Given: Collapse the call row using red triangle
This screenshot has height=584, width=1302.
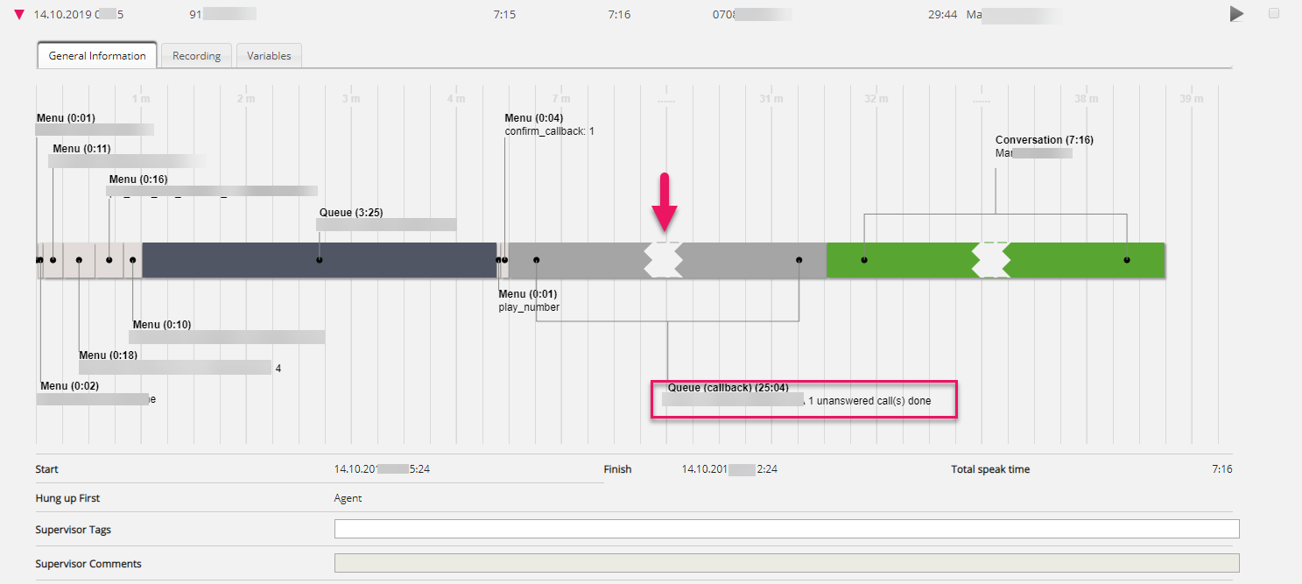Looking at the screenshot, I should (x=18, y=15).
